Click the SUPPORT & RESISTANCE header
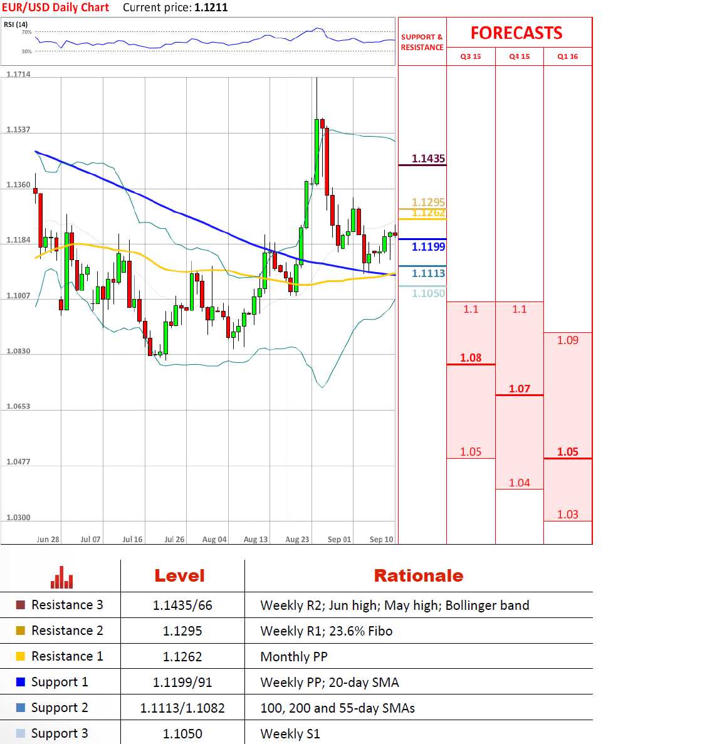Viewport: 722px width, 744px height. tap(422, 42)
